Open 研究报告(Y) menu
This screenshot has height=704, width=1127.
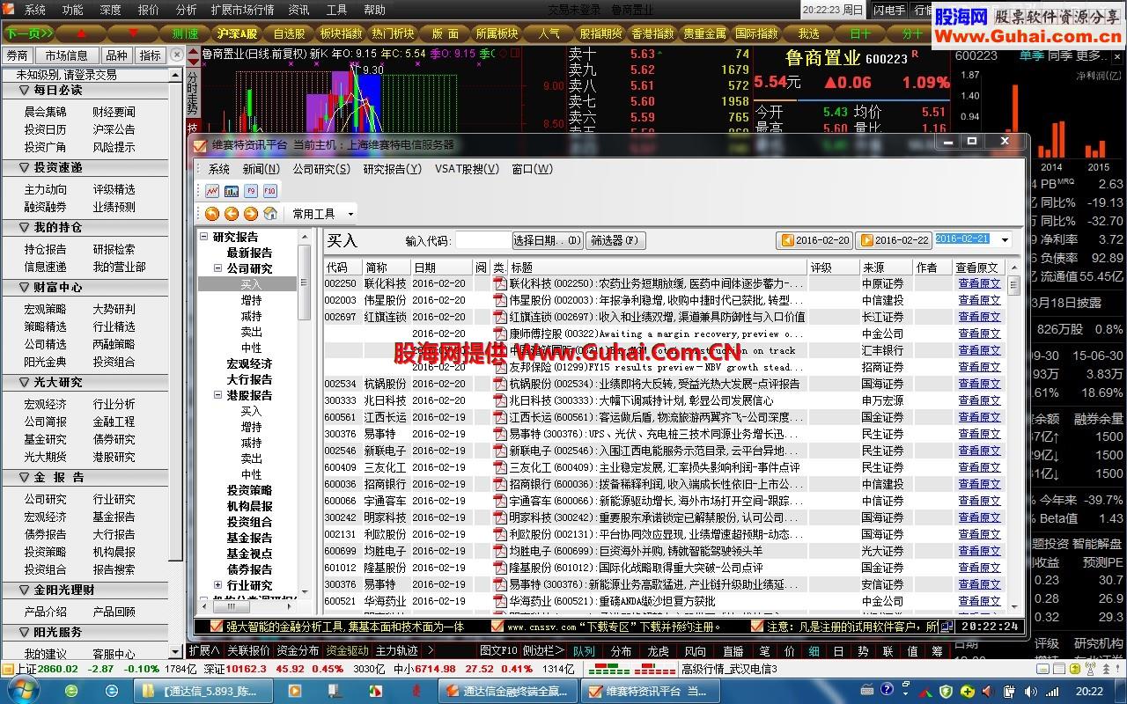(x=393, y=169)
